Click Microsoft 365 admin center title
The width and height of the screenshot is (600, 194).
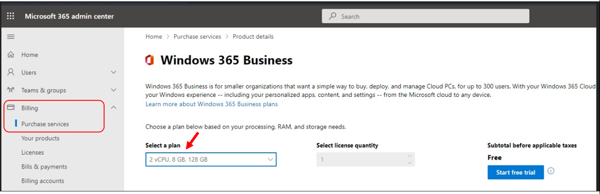[69, 16]
